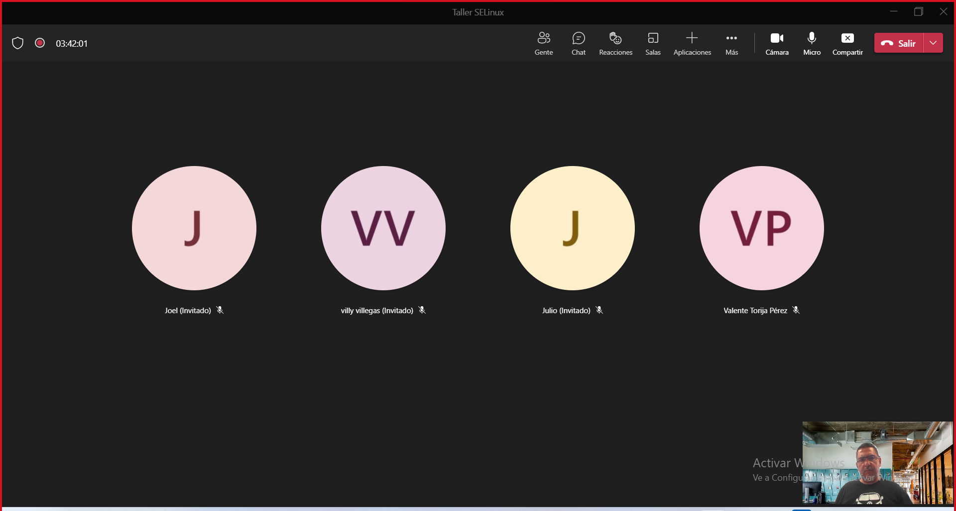Open Reacciones menu
956x511 pixels.
[x=615, y=43]
